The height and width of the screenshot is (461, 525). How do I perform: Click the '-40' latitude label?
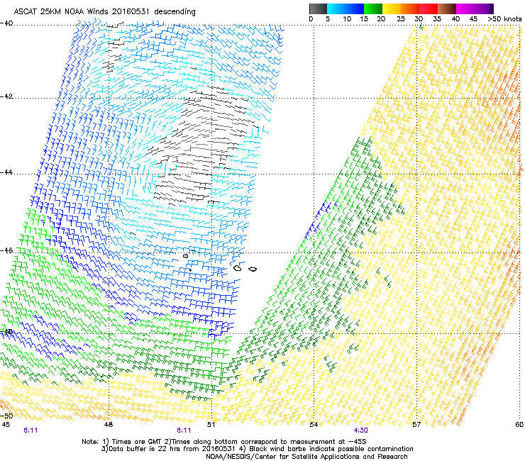point(6,23)
